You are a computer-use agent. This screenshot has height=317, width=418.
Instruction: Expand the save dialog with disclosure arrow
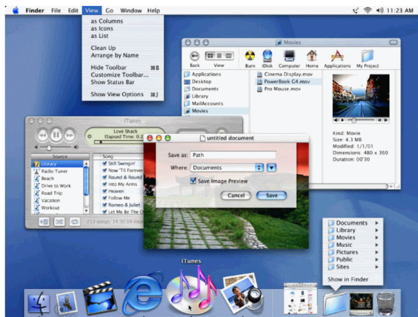[271, 168]
